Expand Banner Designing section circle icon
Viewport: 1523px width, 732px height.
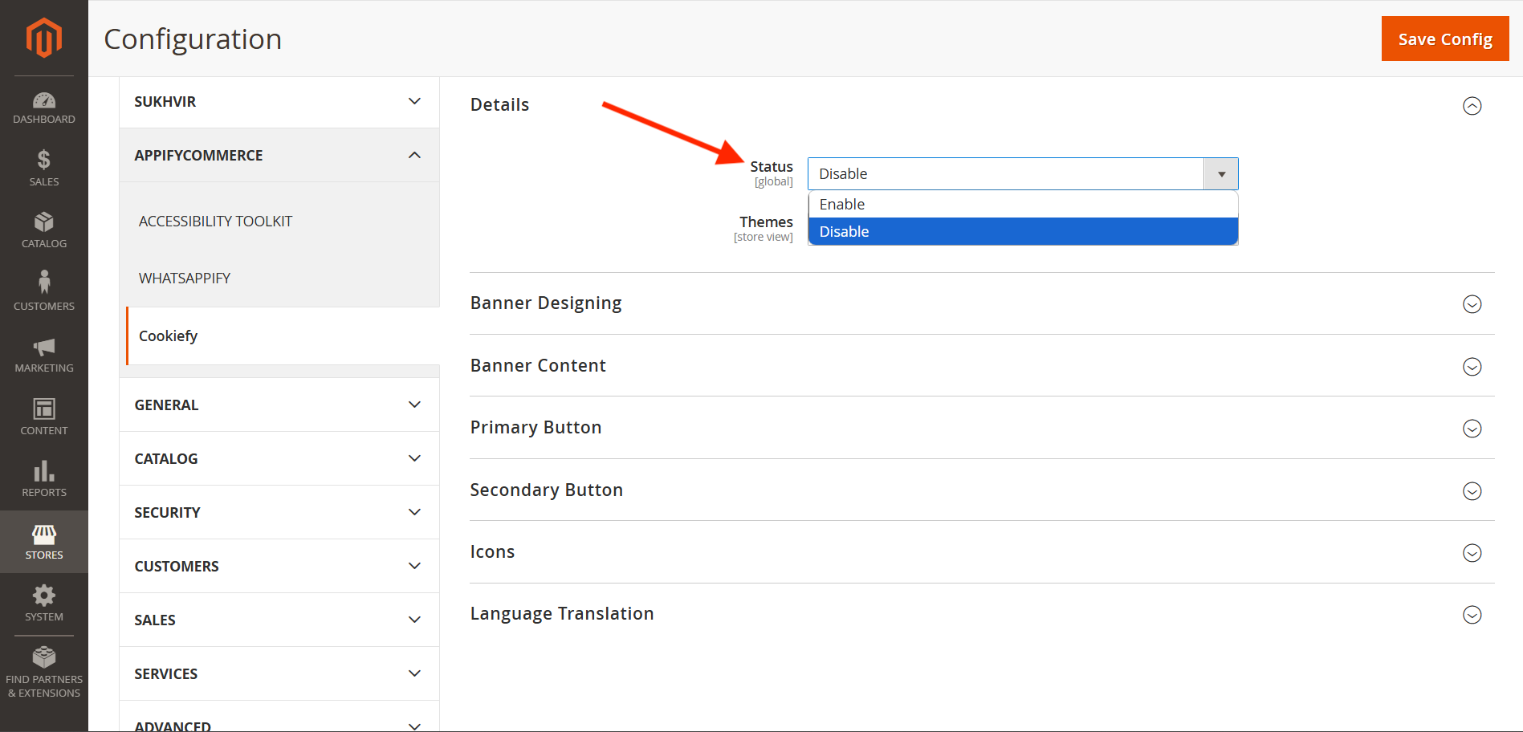pyautogui.click(x=1472, y=304)
